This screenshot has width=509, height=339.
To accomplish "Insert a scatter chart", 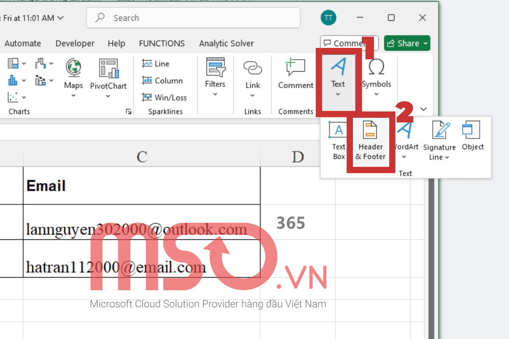I will point(14,97).
